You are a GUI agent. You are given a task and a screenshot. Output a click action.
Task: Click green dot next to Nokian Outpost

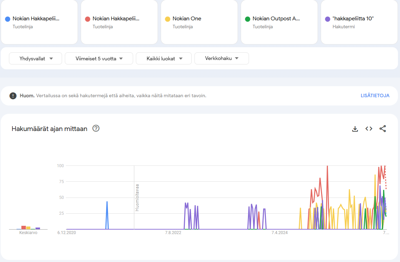click(248, 19)
